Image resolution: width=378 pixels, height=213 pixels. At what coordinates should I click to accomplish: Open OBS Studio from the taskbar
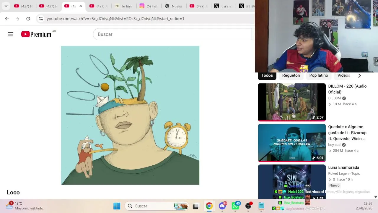248,206
